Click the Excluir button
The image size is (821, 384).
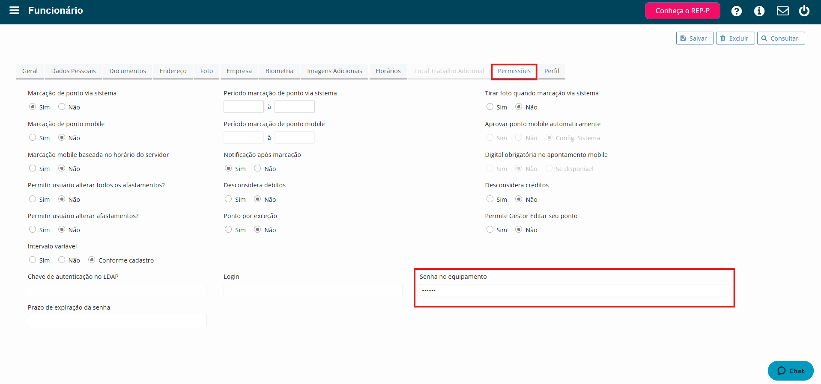click(x=735, y=38)
